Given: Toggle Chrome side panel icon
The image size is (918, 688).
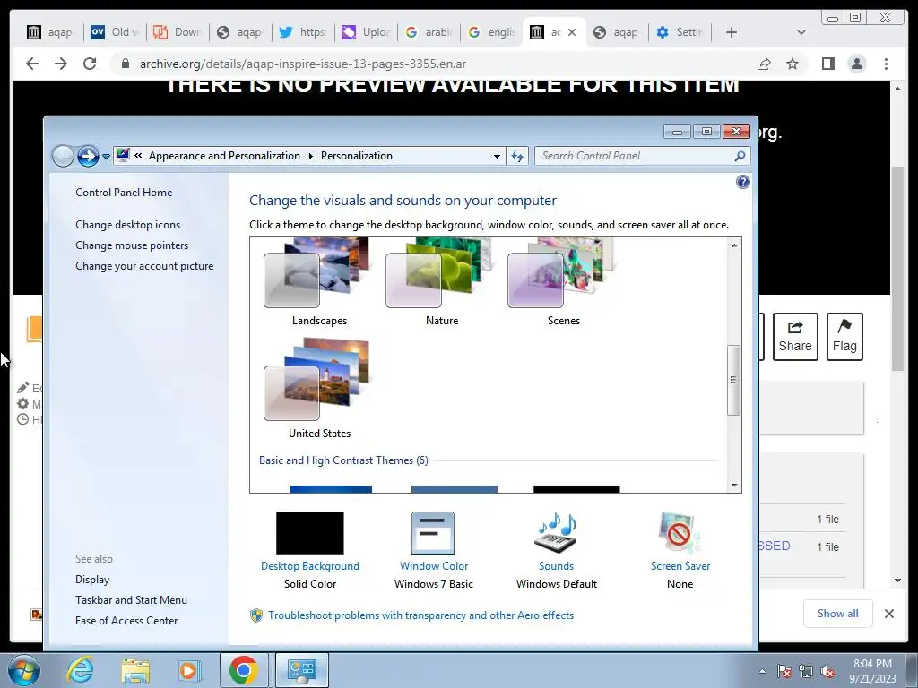Looking at the screenshot, I should pos(827,64).
